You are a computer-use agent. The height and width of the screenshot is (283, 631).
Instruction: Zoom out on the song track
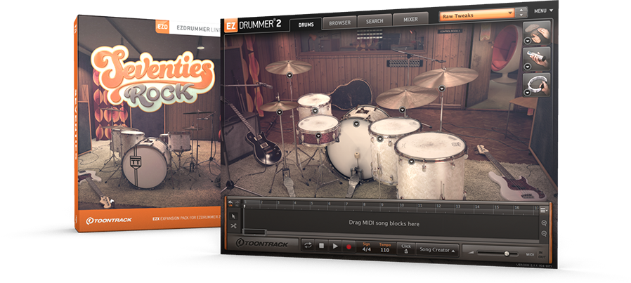[544, 233]
